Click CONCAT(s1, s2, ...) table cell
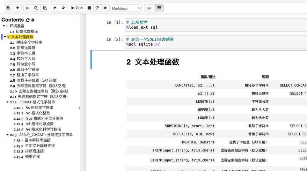307x171 pixels. [195, 85]
